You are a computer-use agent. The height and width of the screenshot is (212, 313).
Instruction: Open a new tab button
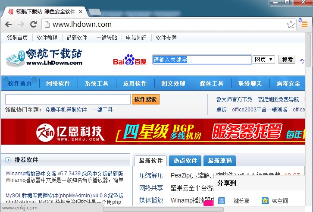[x=94, y=12]
